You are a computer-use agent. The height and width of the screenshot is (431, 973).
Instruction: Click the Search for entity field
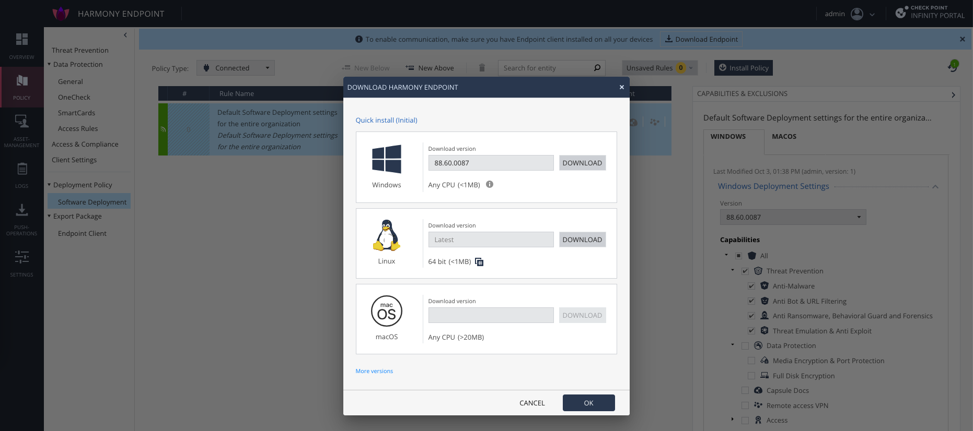pyautogui.click(x=546, y=68)
